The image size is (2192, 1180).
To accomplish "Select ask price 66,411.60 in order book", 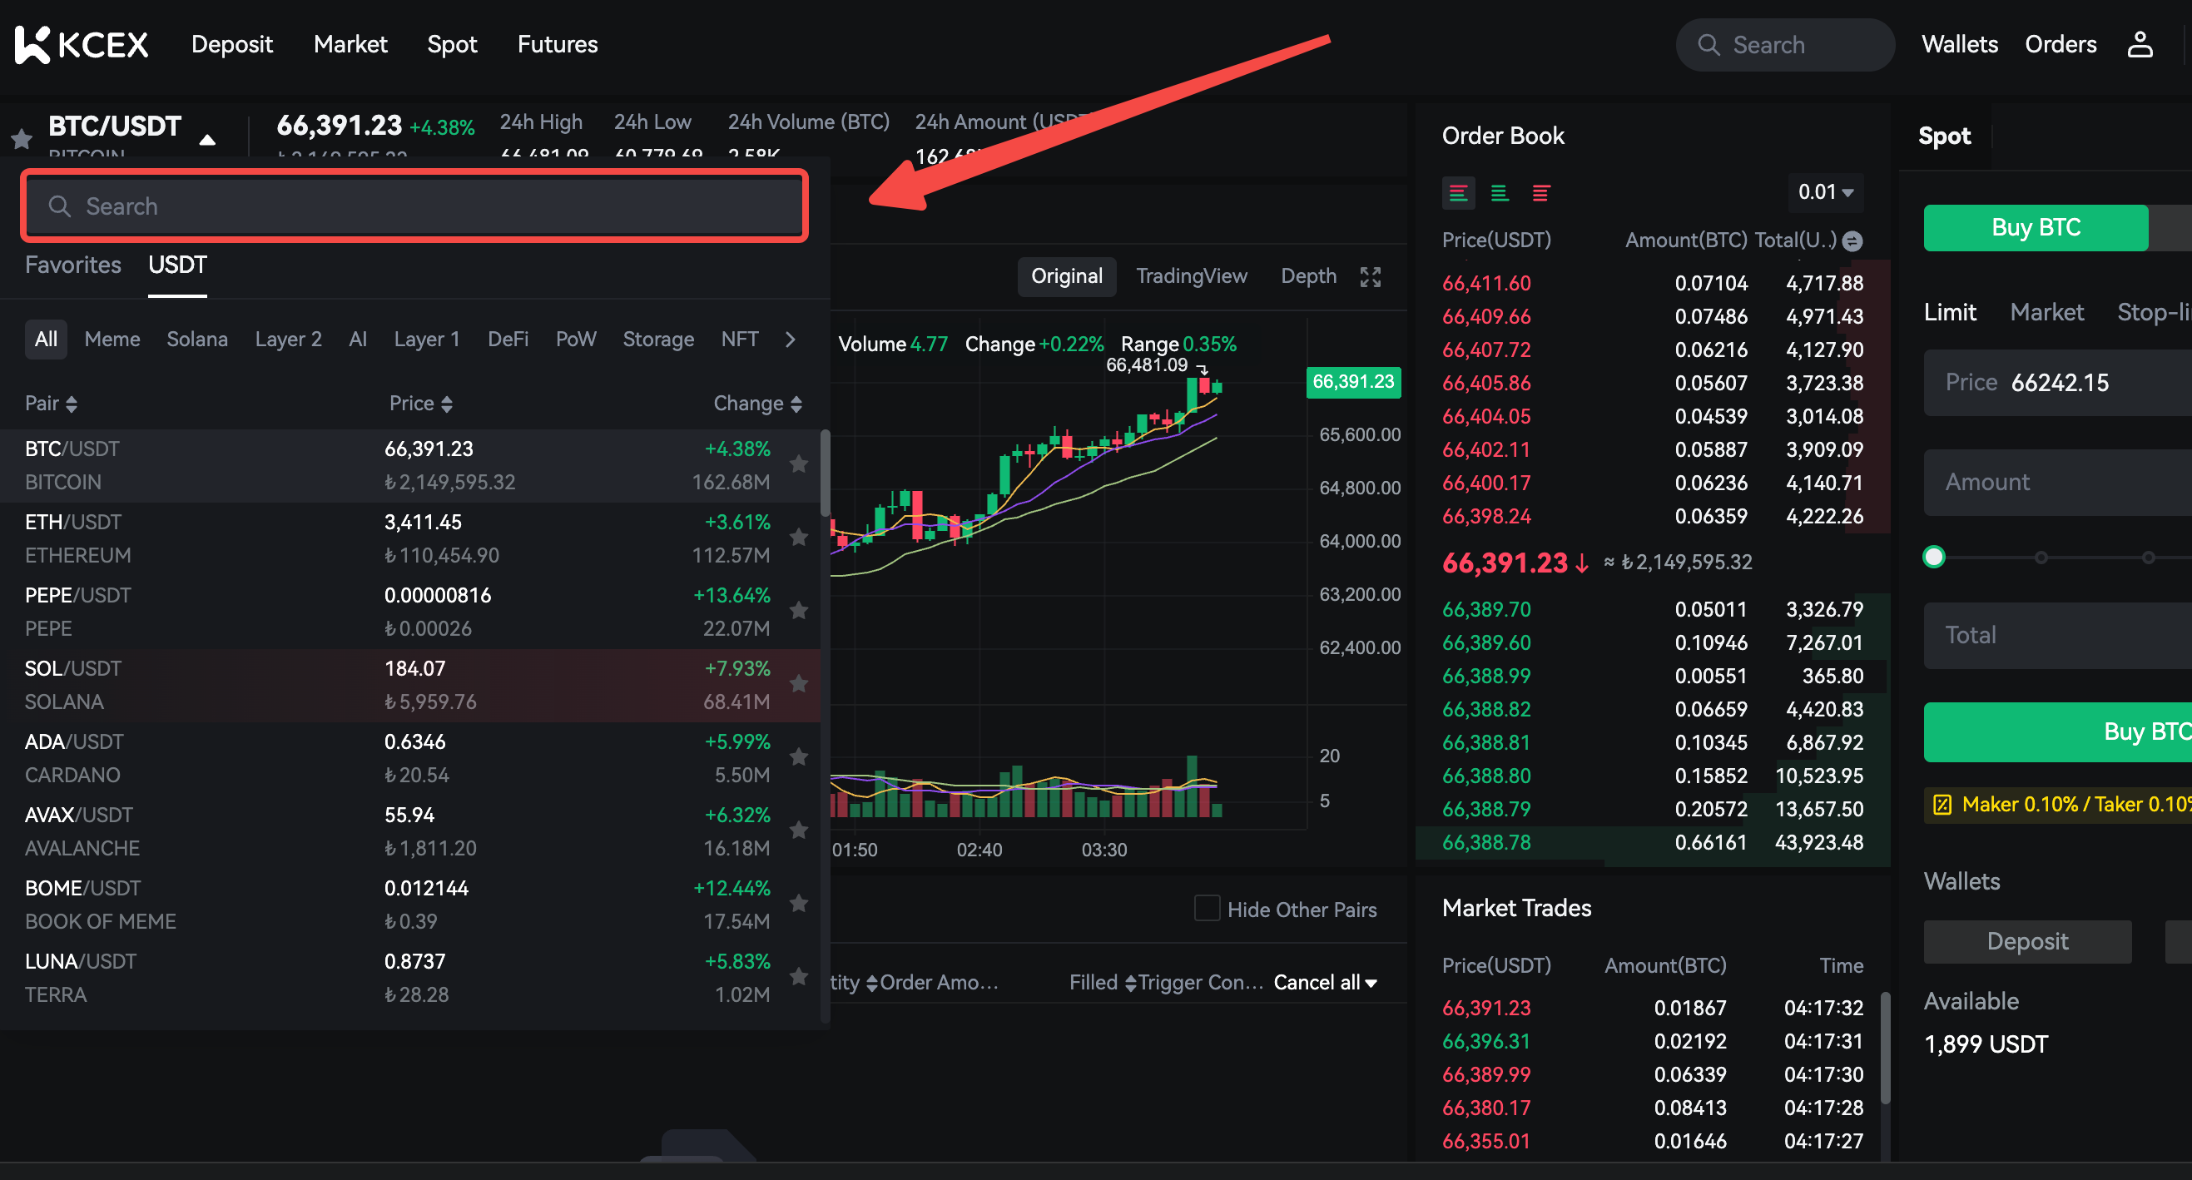I will pyautogui.click(x=1485, y=283).
